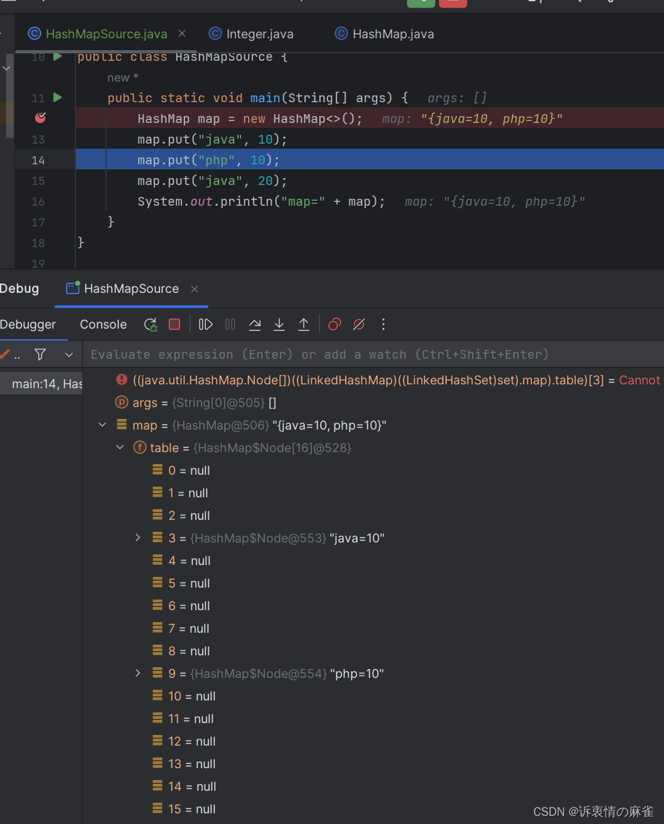
Task: Collapse the table field node
Action: (120, 448)
